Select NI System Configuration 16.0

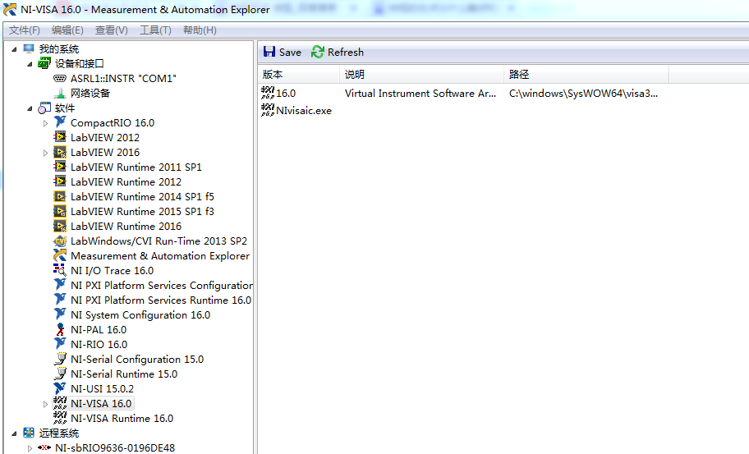(140, 315)
